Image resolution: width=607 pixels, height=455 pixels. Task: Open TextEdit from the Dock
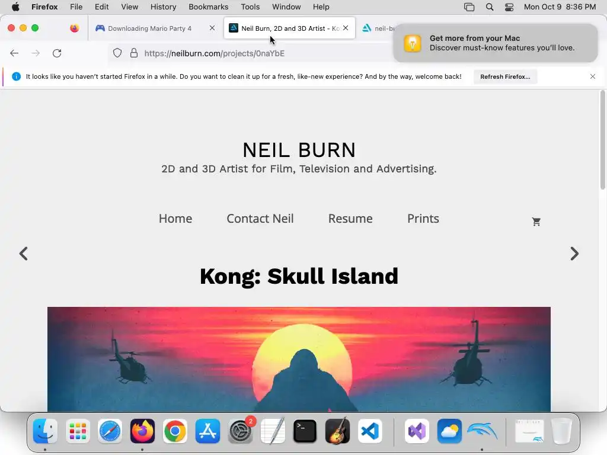point(273,431)
